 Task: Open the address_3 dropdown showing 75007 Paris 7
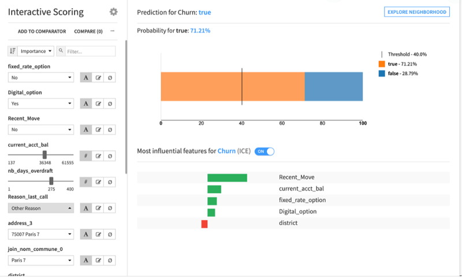pyautogui.click(x=41, y=234)
